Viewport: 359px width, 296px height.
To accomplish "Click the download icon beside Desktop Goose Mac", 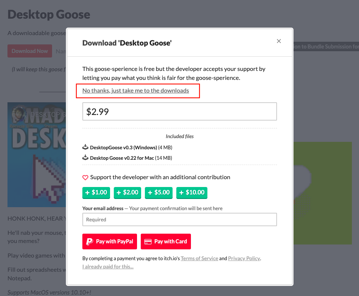I will 85,158.
